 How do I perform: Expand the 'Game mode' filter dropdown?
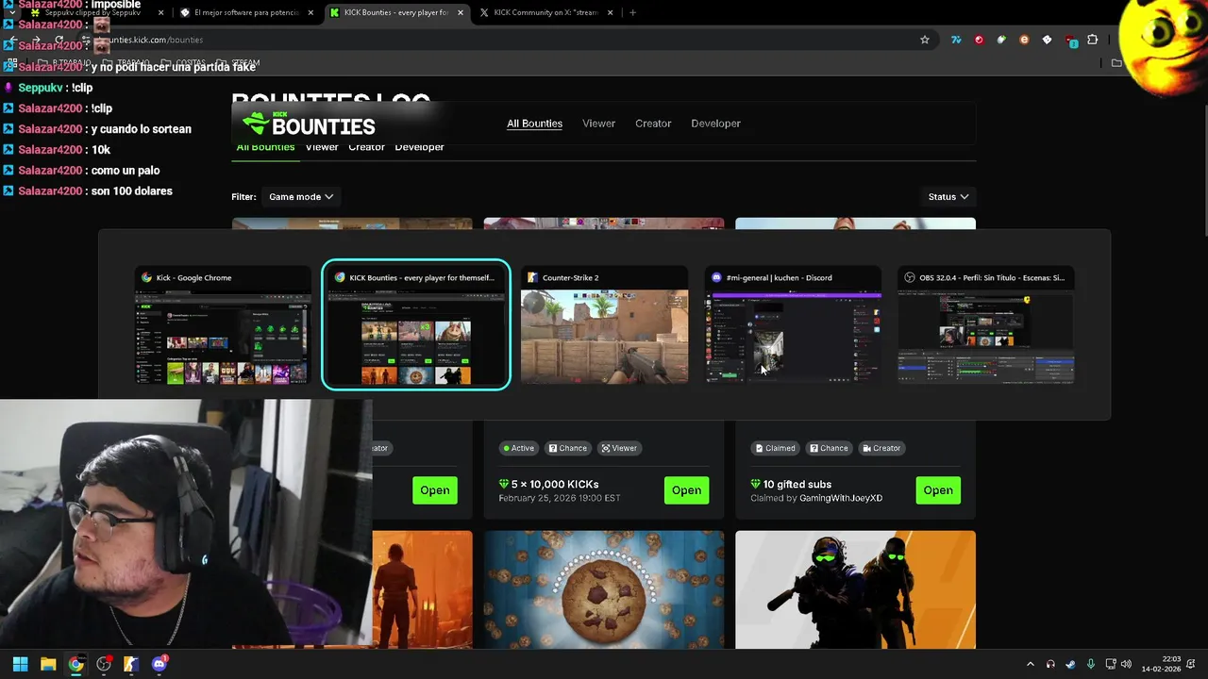[x=301, y=197]
